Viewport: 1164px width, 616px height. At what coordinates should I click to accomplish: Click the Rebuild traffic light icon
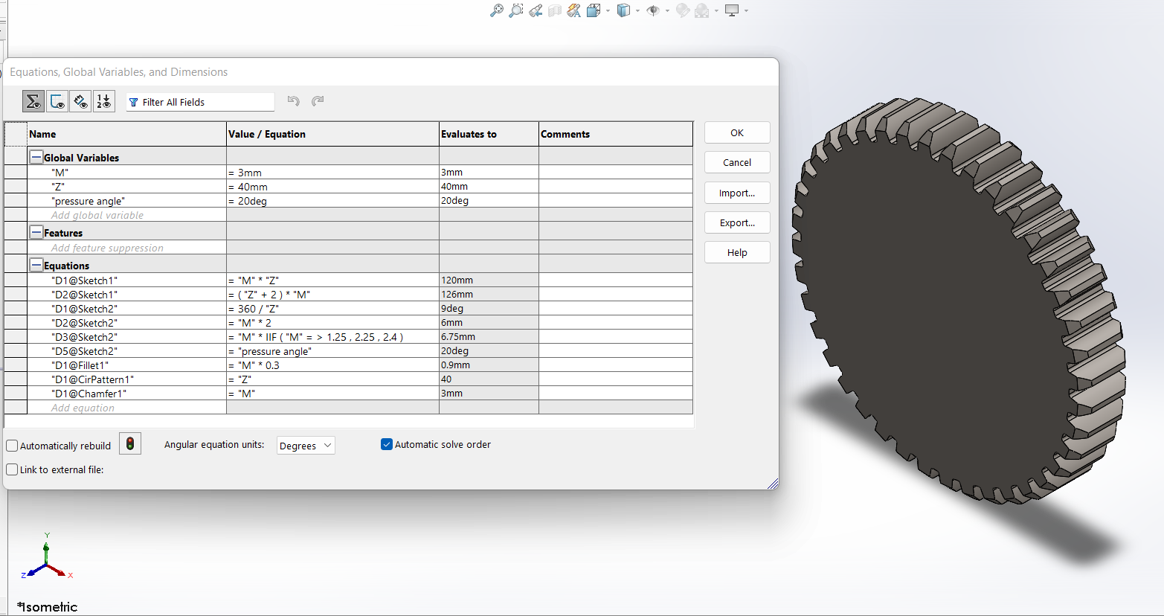(x=130, y=444)
